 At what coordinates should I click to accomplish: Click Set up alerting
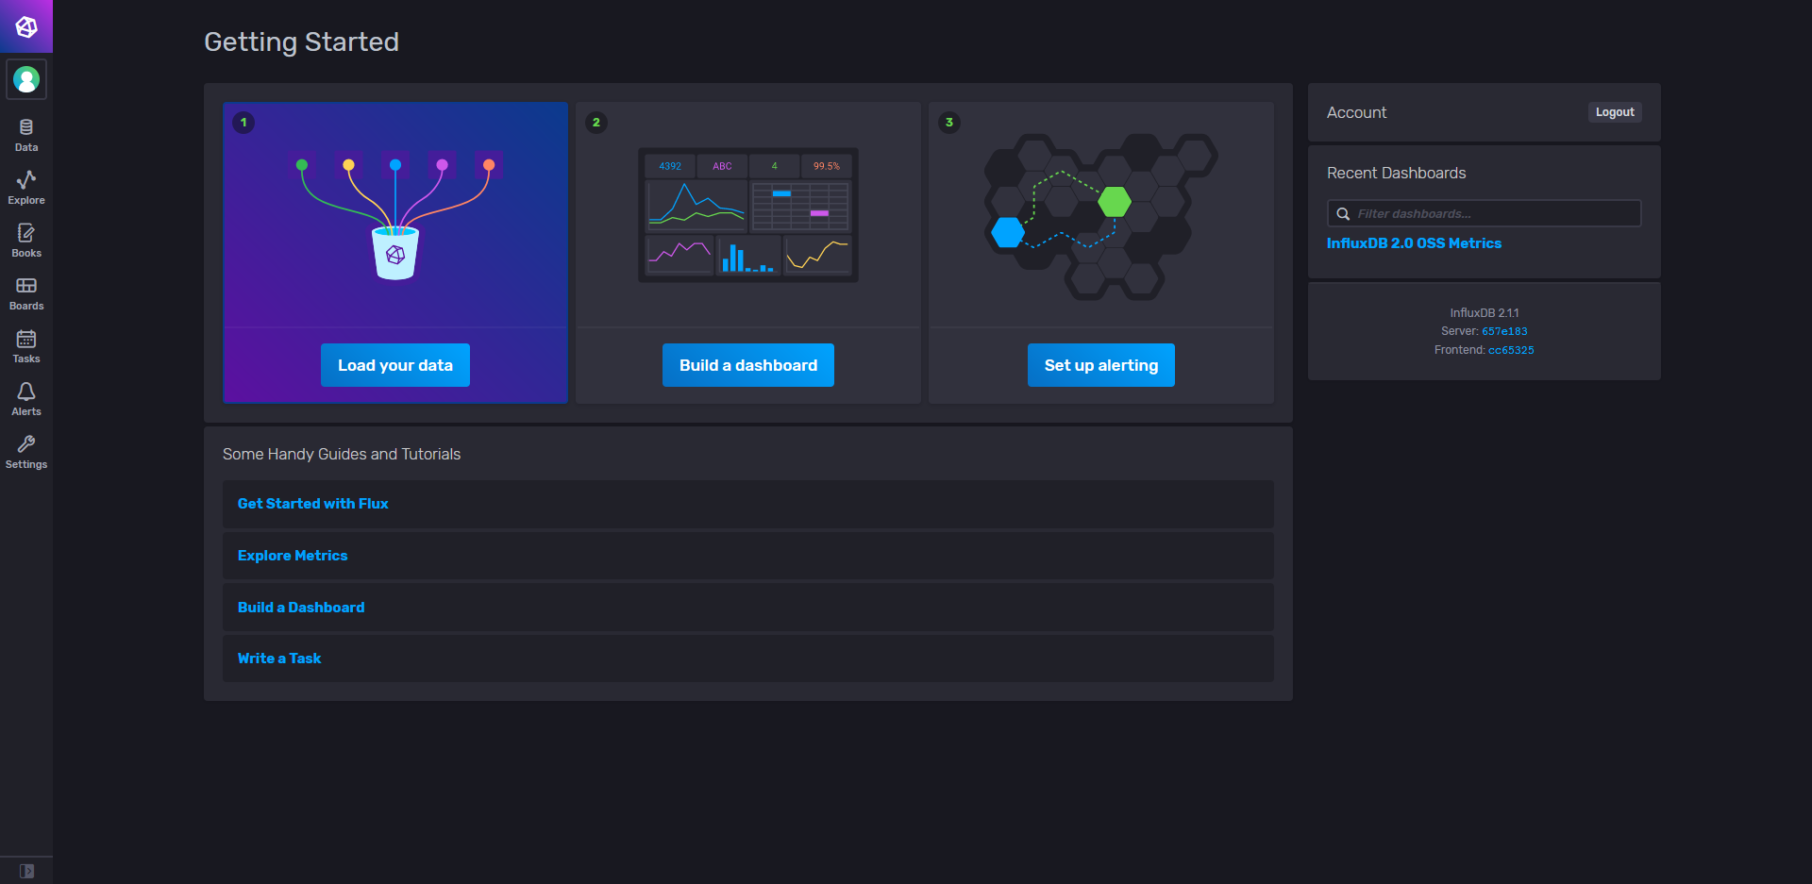tap(1100, 365)
